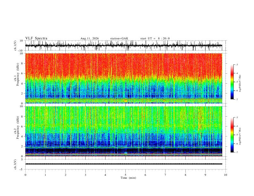Click the "2" kHz tick on ch.2 frequency axis
The image size is (254, 196).
pos(22,146)
